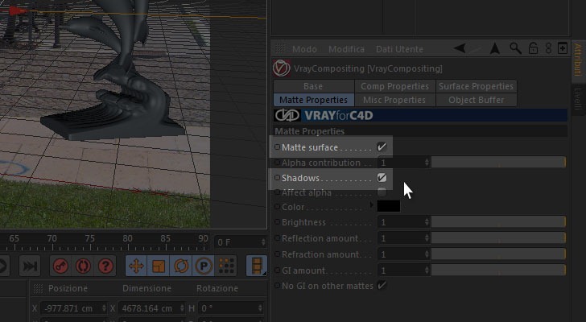586x322 pixels.
Task: Click the VrayCompositing tag icon
Action: [282, 68]
